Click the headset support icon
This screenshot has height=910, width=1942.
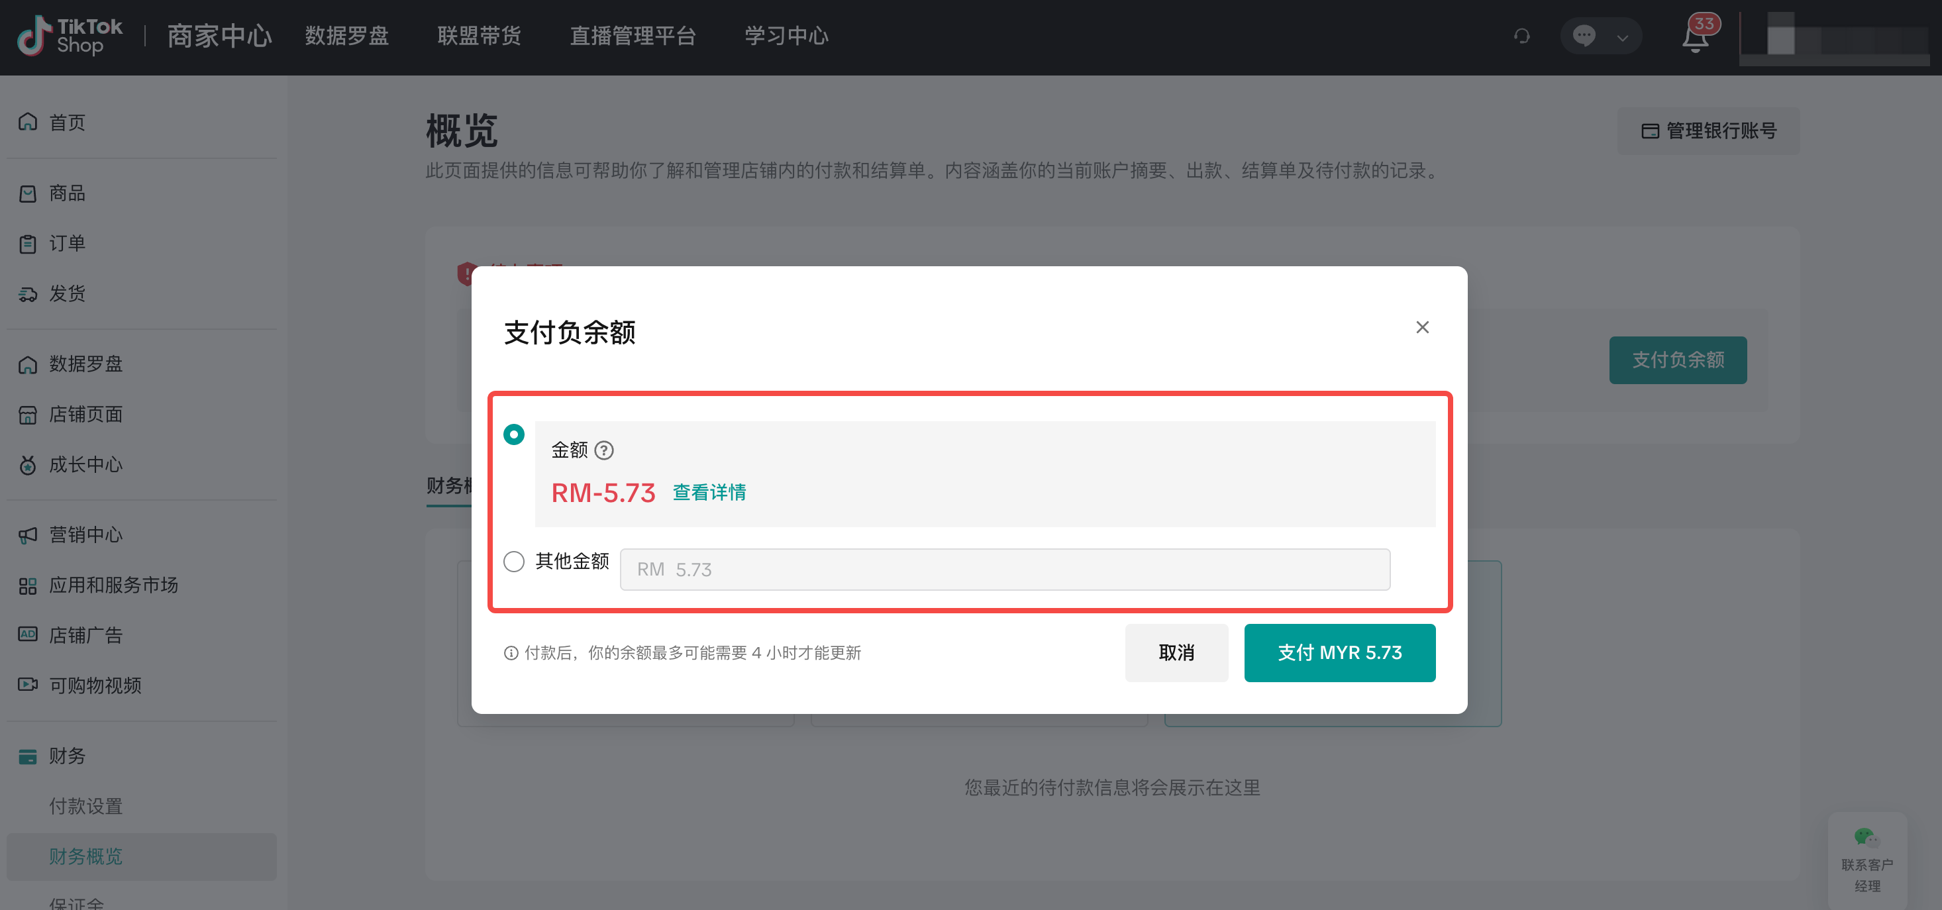[x=1521, y=36]
